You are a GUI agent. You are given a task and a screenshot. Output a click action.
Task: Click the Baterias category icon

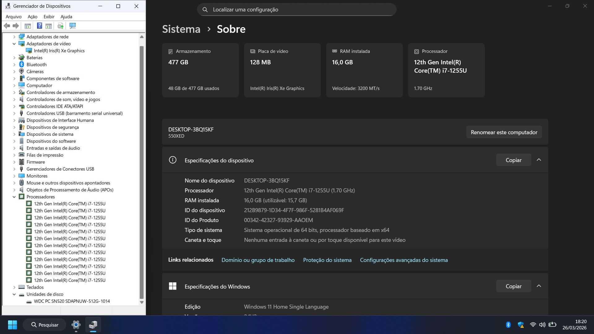coord(21,58)
